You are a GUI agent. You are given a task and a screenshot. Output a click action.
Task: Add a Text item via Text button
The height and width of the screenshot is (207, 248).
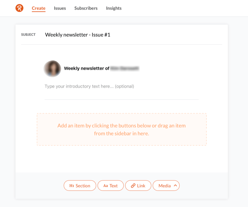point(111,186)
